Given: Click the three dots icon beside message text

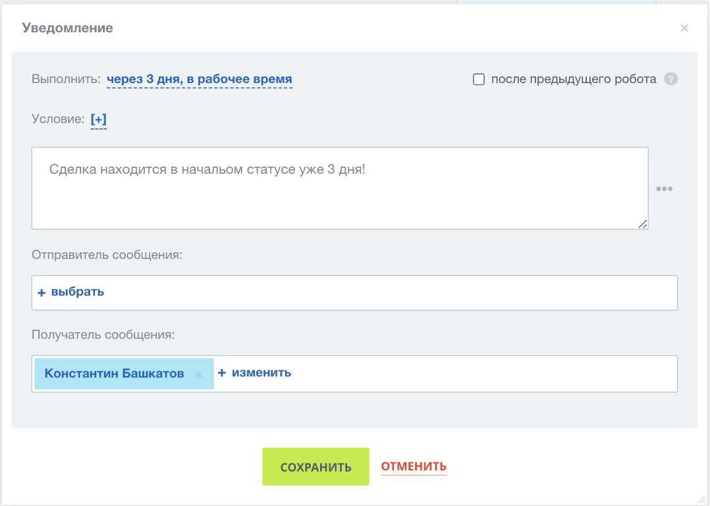Looking at the screenshot, I should (664, 189).
